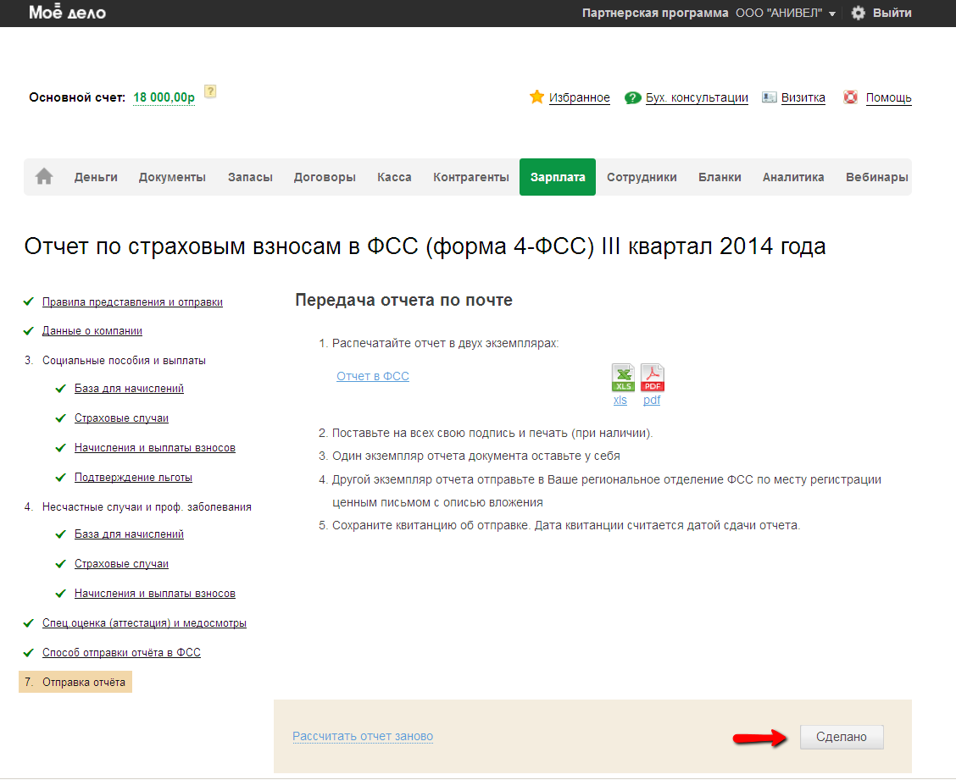Open settings gear icon in top bar
The width and height of the screenshot is (956, 780).
click(858, 13)
